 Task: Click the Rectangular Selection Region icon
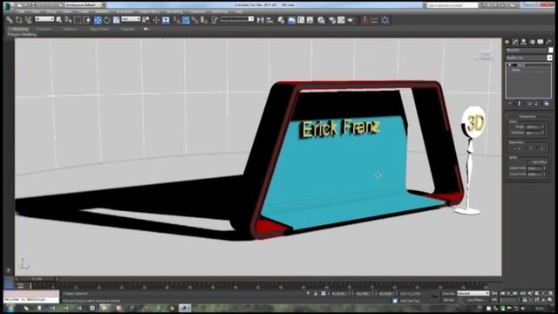click(x=78, y=20)
